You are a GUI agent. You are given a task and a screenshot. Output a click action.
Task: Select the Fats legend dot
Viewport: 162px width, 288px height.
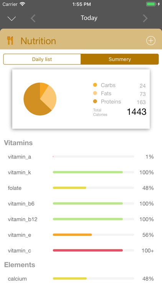coord(95,93)
